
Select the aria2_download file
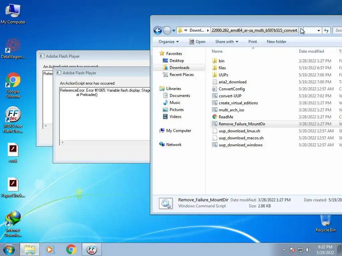click(232, 82)
